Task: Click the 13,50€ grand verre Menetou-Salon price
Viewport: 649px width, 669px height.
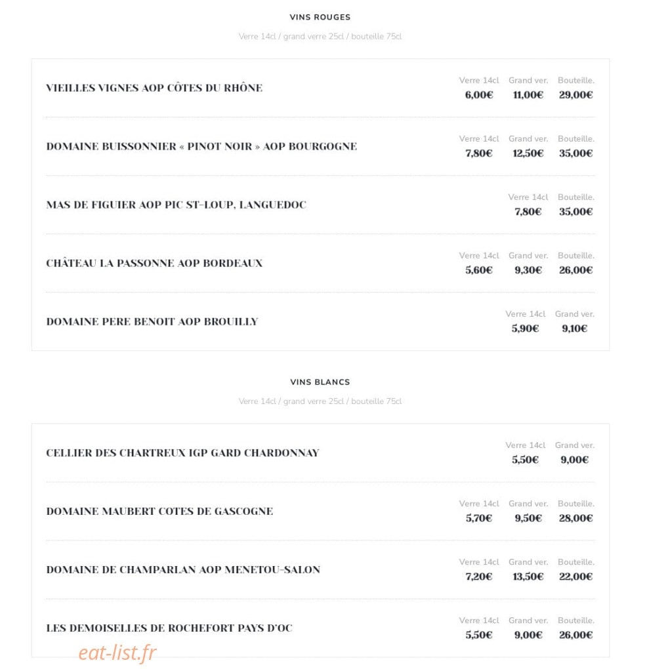Action: pyautogui.click(x=528, y=577)
